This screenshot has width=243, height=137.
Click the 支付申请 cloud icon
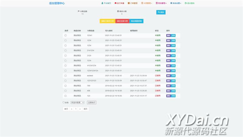coord(115,3)
